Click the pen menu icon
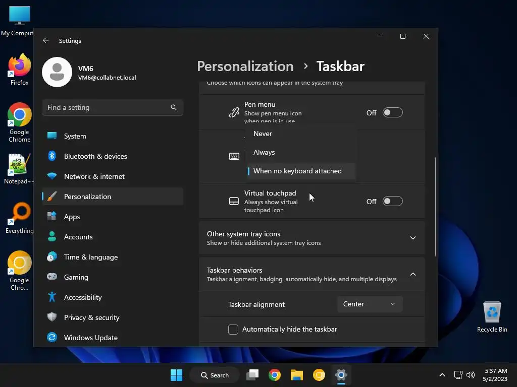 pos(234,112)
